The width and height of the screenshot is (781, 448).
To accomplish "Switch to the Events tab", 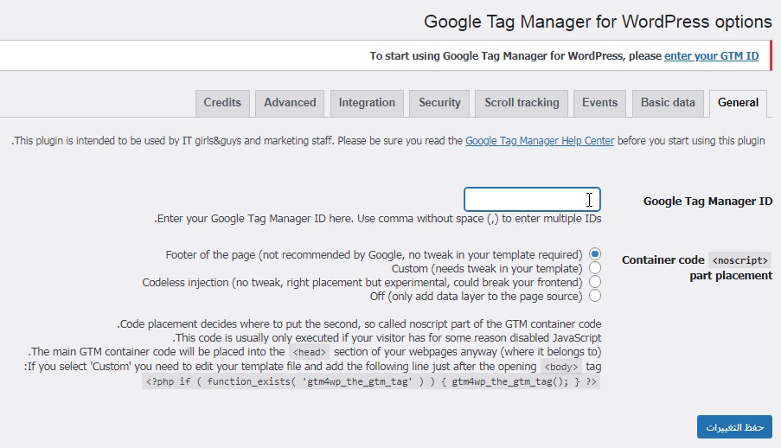I will [x=599, y=102].
